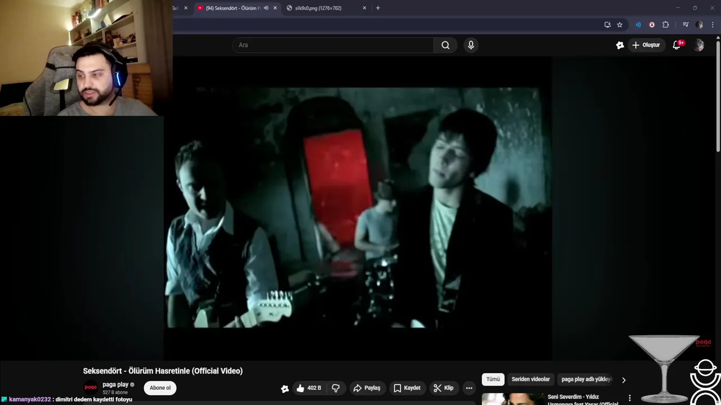
Task: Dislike the Seksendört video
Action: click(x=336, y=388)
